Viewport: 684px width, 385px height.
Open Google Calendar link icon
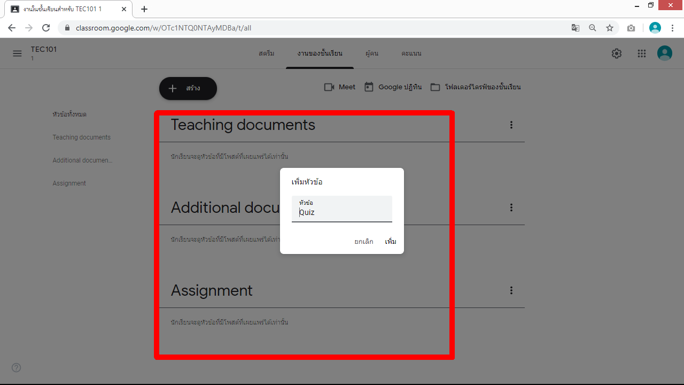click(x=369, y=87)
